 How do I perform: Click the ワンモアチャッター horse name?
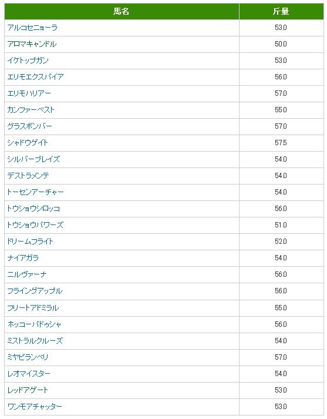pos(35,407)
